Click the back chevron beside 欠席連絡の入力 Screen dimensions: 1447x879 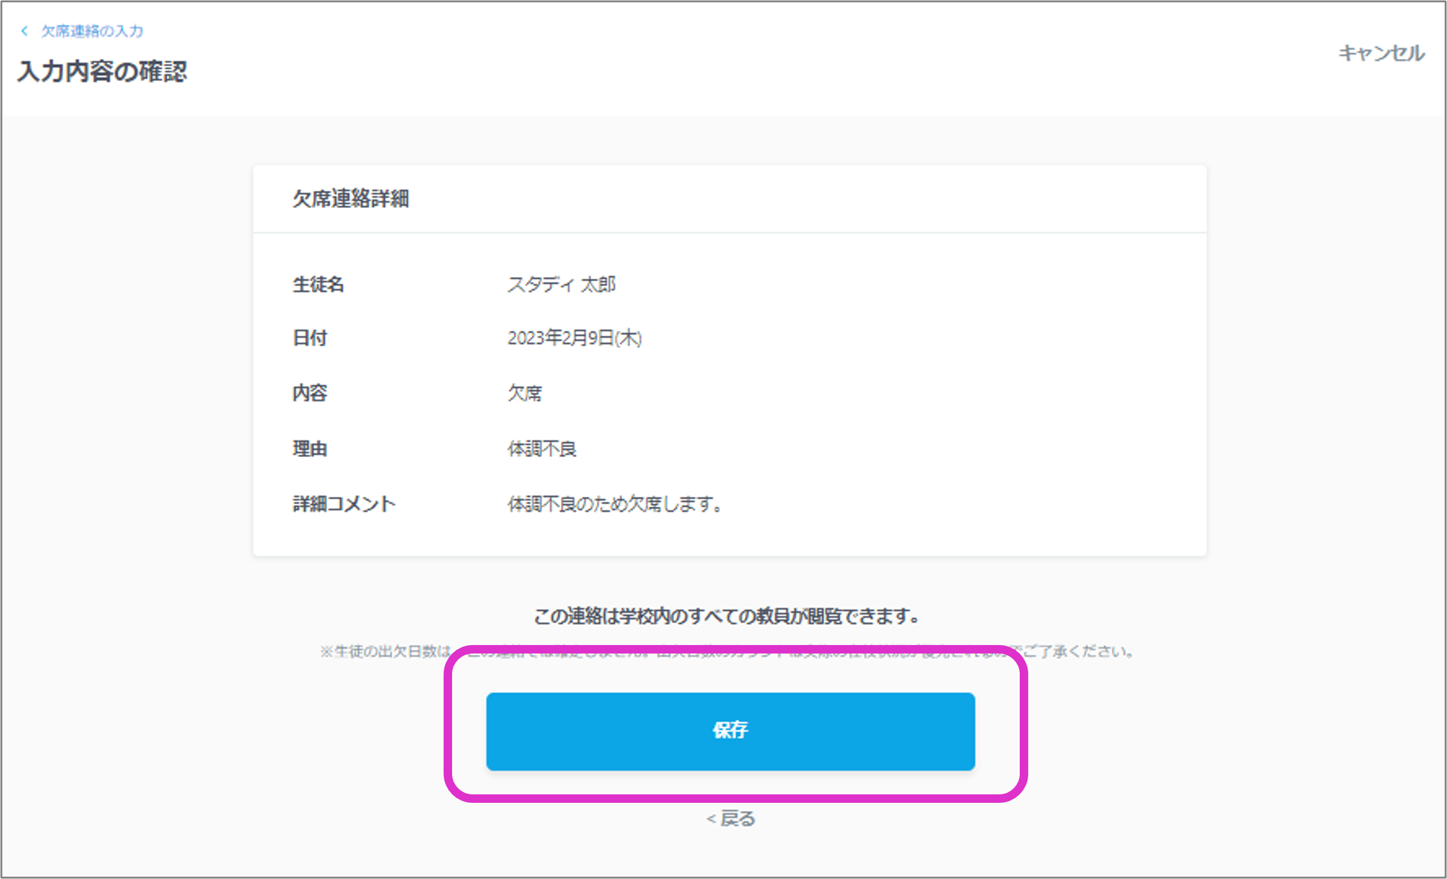[x=24, y=30]
